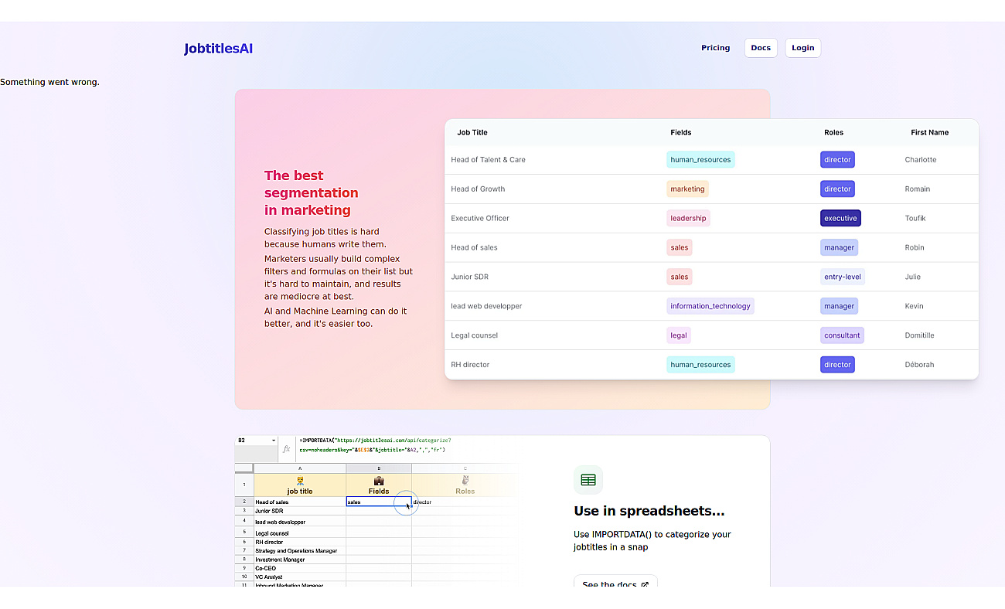Select the 'Executive Officer' cell
Viewport: 1005px width, 609px height.
tap(480, 219)
